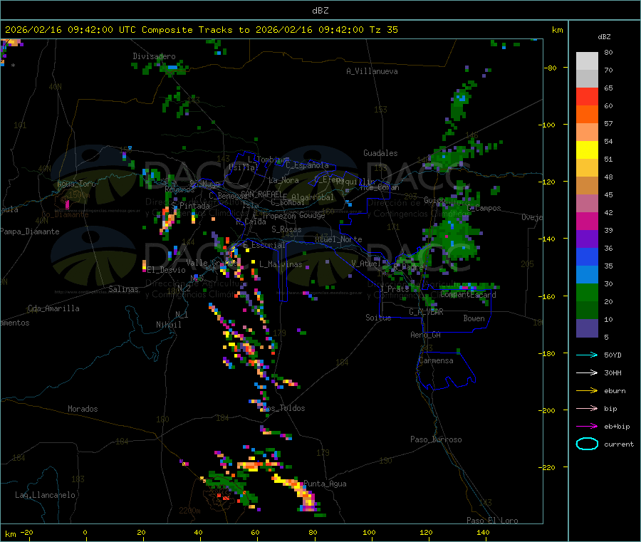This screenshot has height=542, width=641.
Task: Click the white 30HM arrow legend icon
Action: (587, 372)
